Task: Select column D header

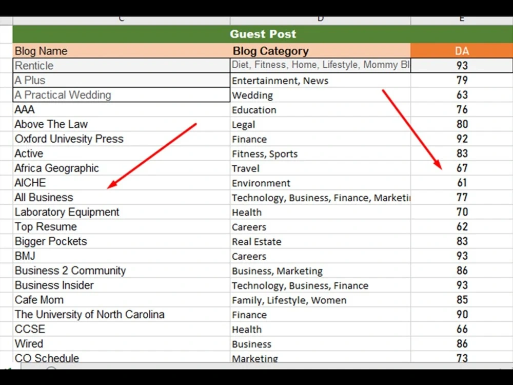Action: tap(320, 21)
